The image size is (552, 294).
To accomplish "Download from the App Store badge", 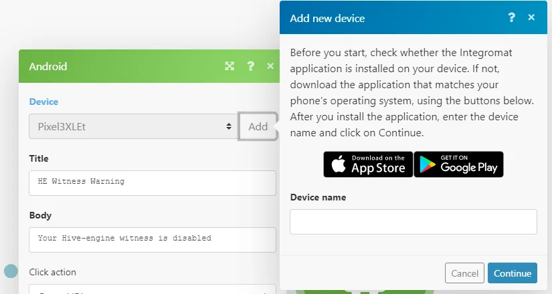I will tap(368, 164).
